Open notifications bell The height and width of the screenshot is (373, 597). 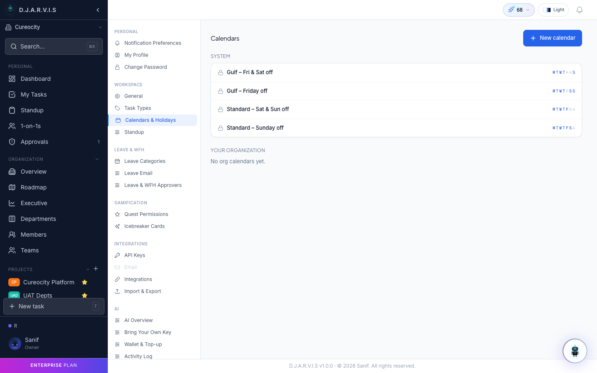pos(580,10)
